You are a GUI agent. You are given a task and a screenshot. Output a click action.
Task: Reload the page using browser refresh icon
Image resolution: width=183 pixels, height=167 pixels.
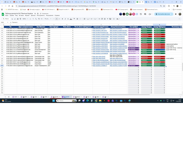tap(9, 6)
